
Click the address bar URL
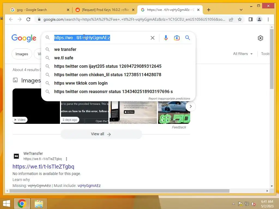point(134,19)
